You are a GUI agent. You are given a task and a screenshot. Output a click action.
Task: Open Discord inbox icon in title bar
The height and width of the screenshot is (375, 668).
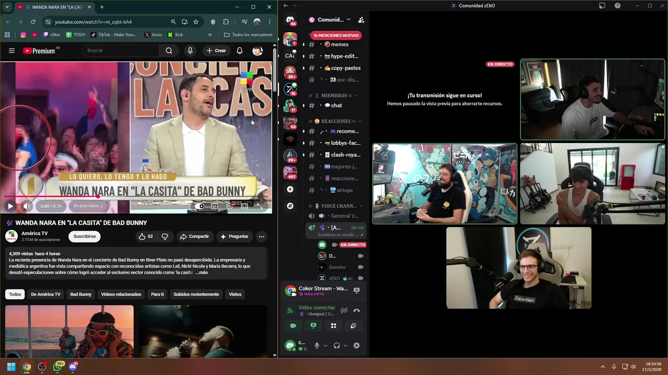[602, 6]
